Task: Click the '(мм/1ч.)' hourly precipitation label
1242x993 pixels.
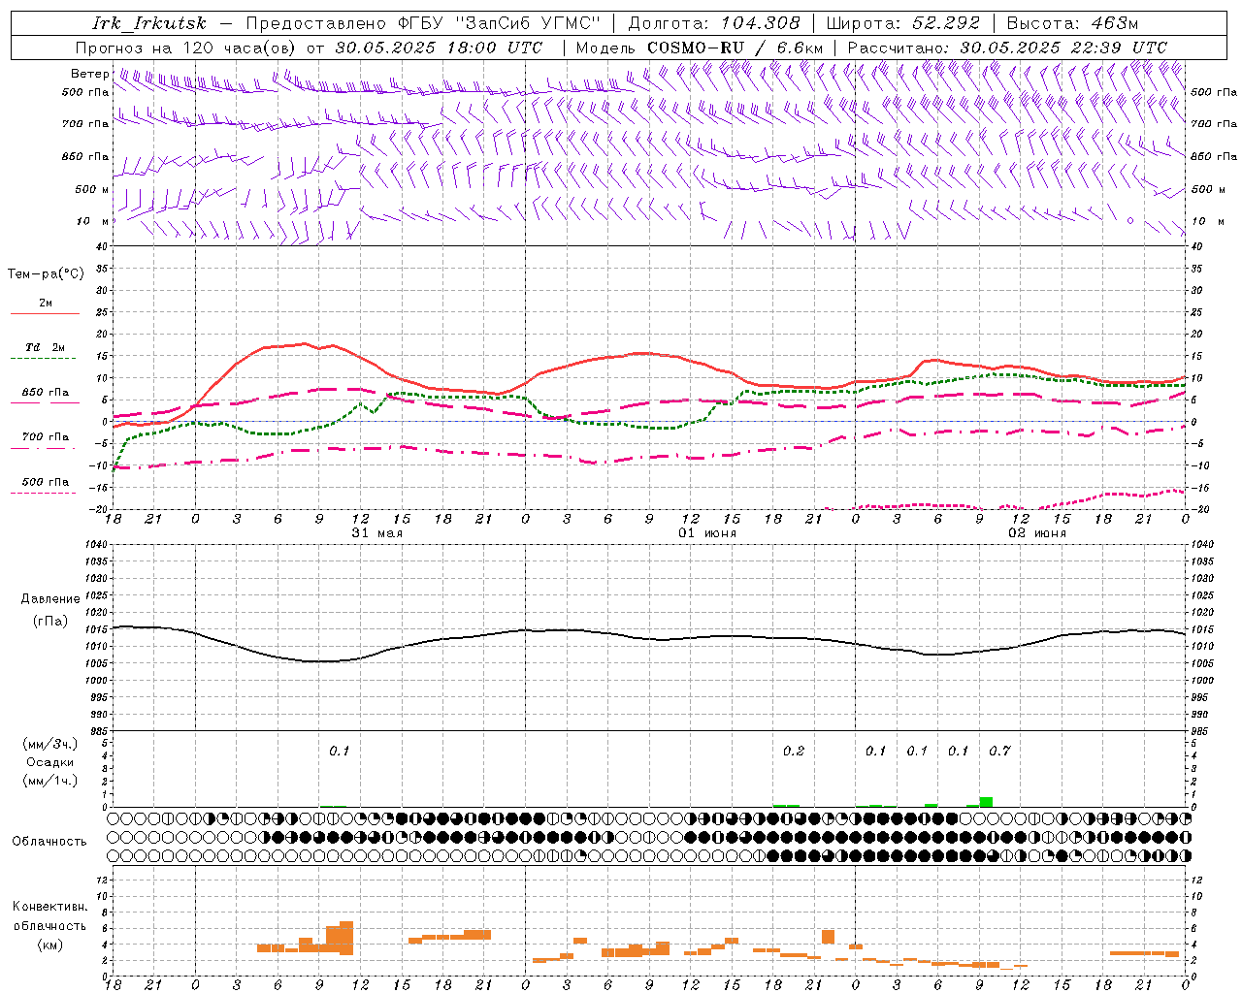Action: coord(50,781)
